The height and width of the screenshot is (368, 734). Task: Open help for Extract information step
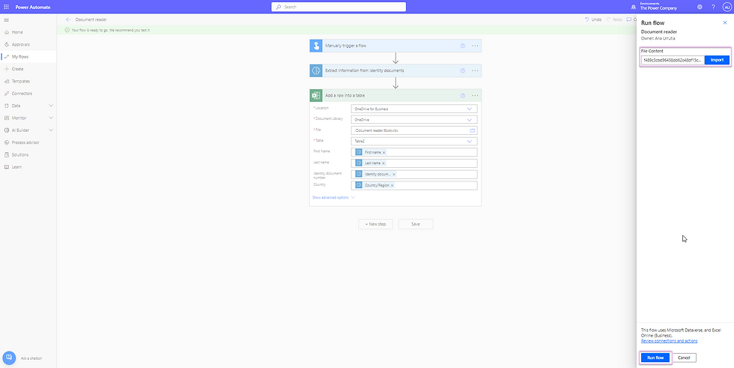(x=463, y=70)
